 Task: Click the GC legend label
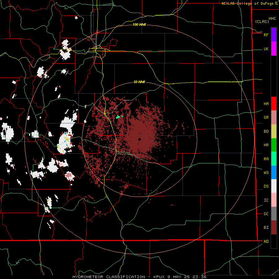click(x=266, y=214)
